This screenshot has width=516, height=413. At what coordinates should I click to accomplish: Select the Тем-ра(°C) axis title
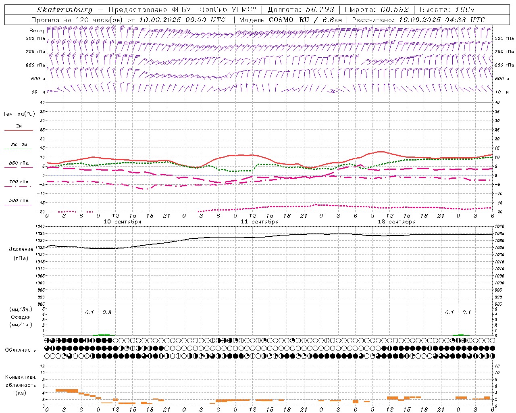(x=19, y=114)
